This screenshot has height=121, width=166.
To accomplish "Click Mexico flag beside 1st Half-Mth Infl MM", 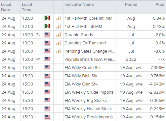I will click(48, 26).
